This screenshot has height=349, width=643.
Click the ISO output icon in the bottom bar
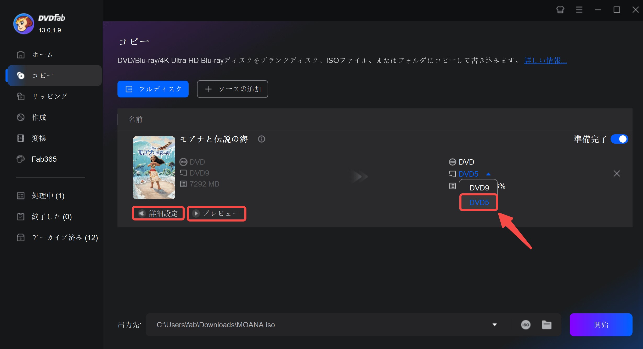[526, 325]
